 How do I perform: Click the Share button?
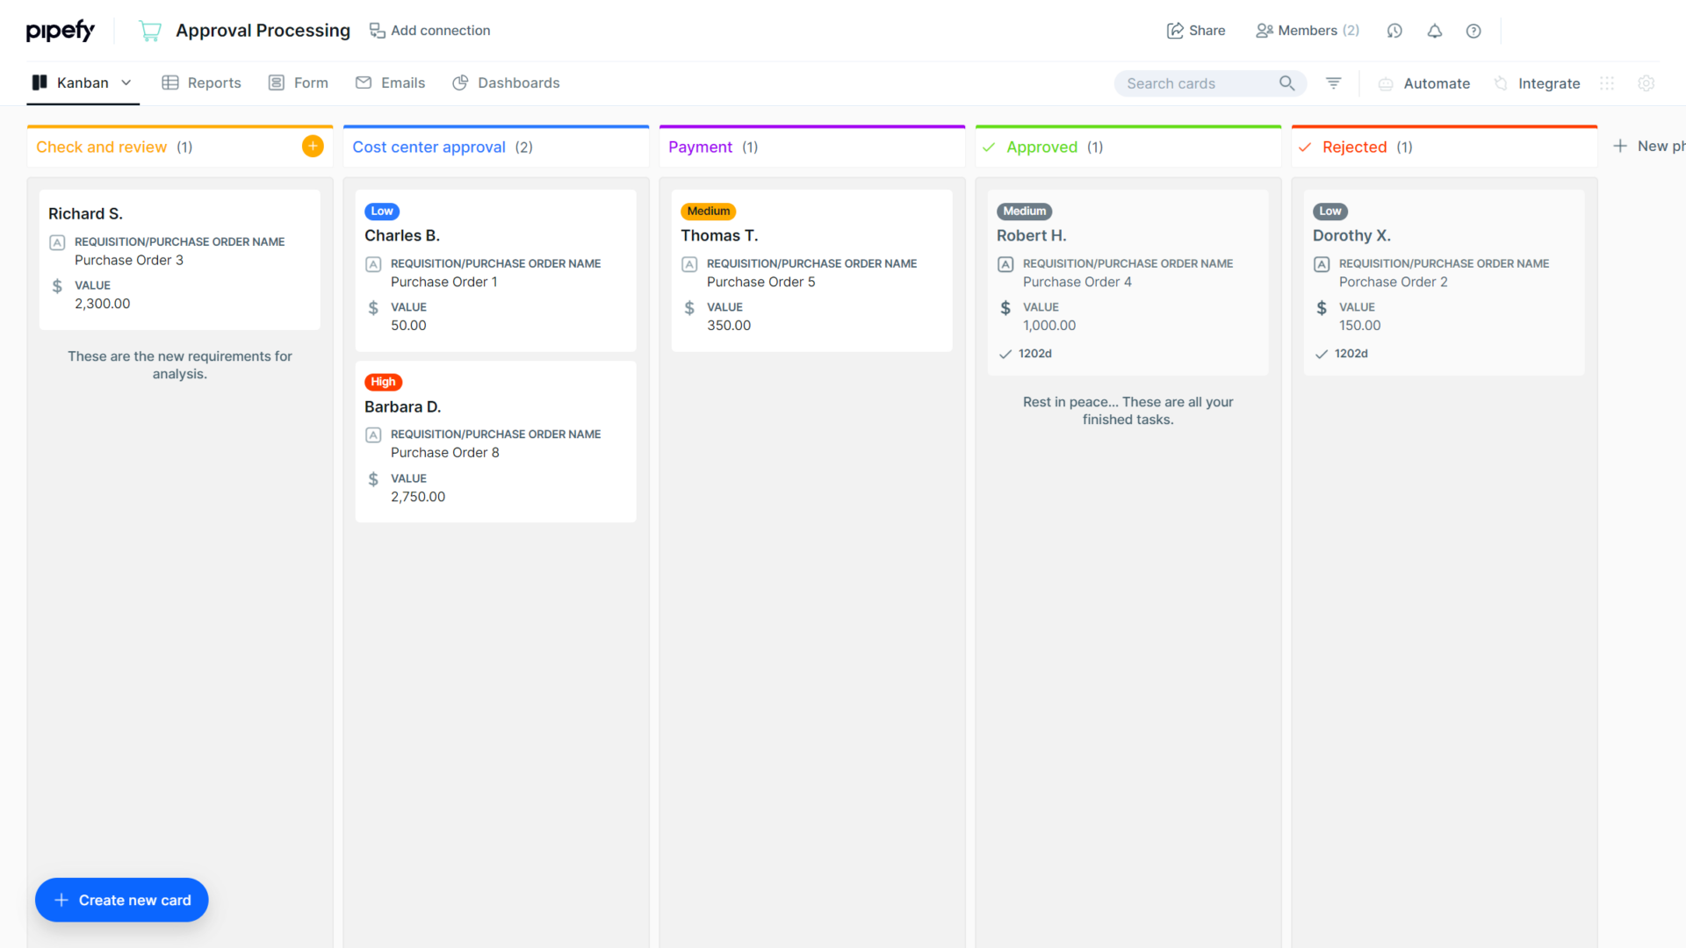[x=1196, y=30]
